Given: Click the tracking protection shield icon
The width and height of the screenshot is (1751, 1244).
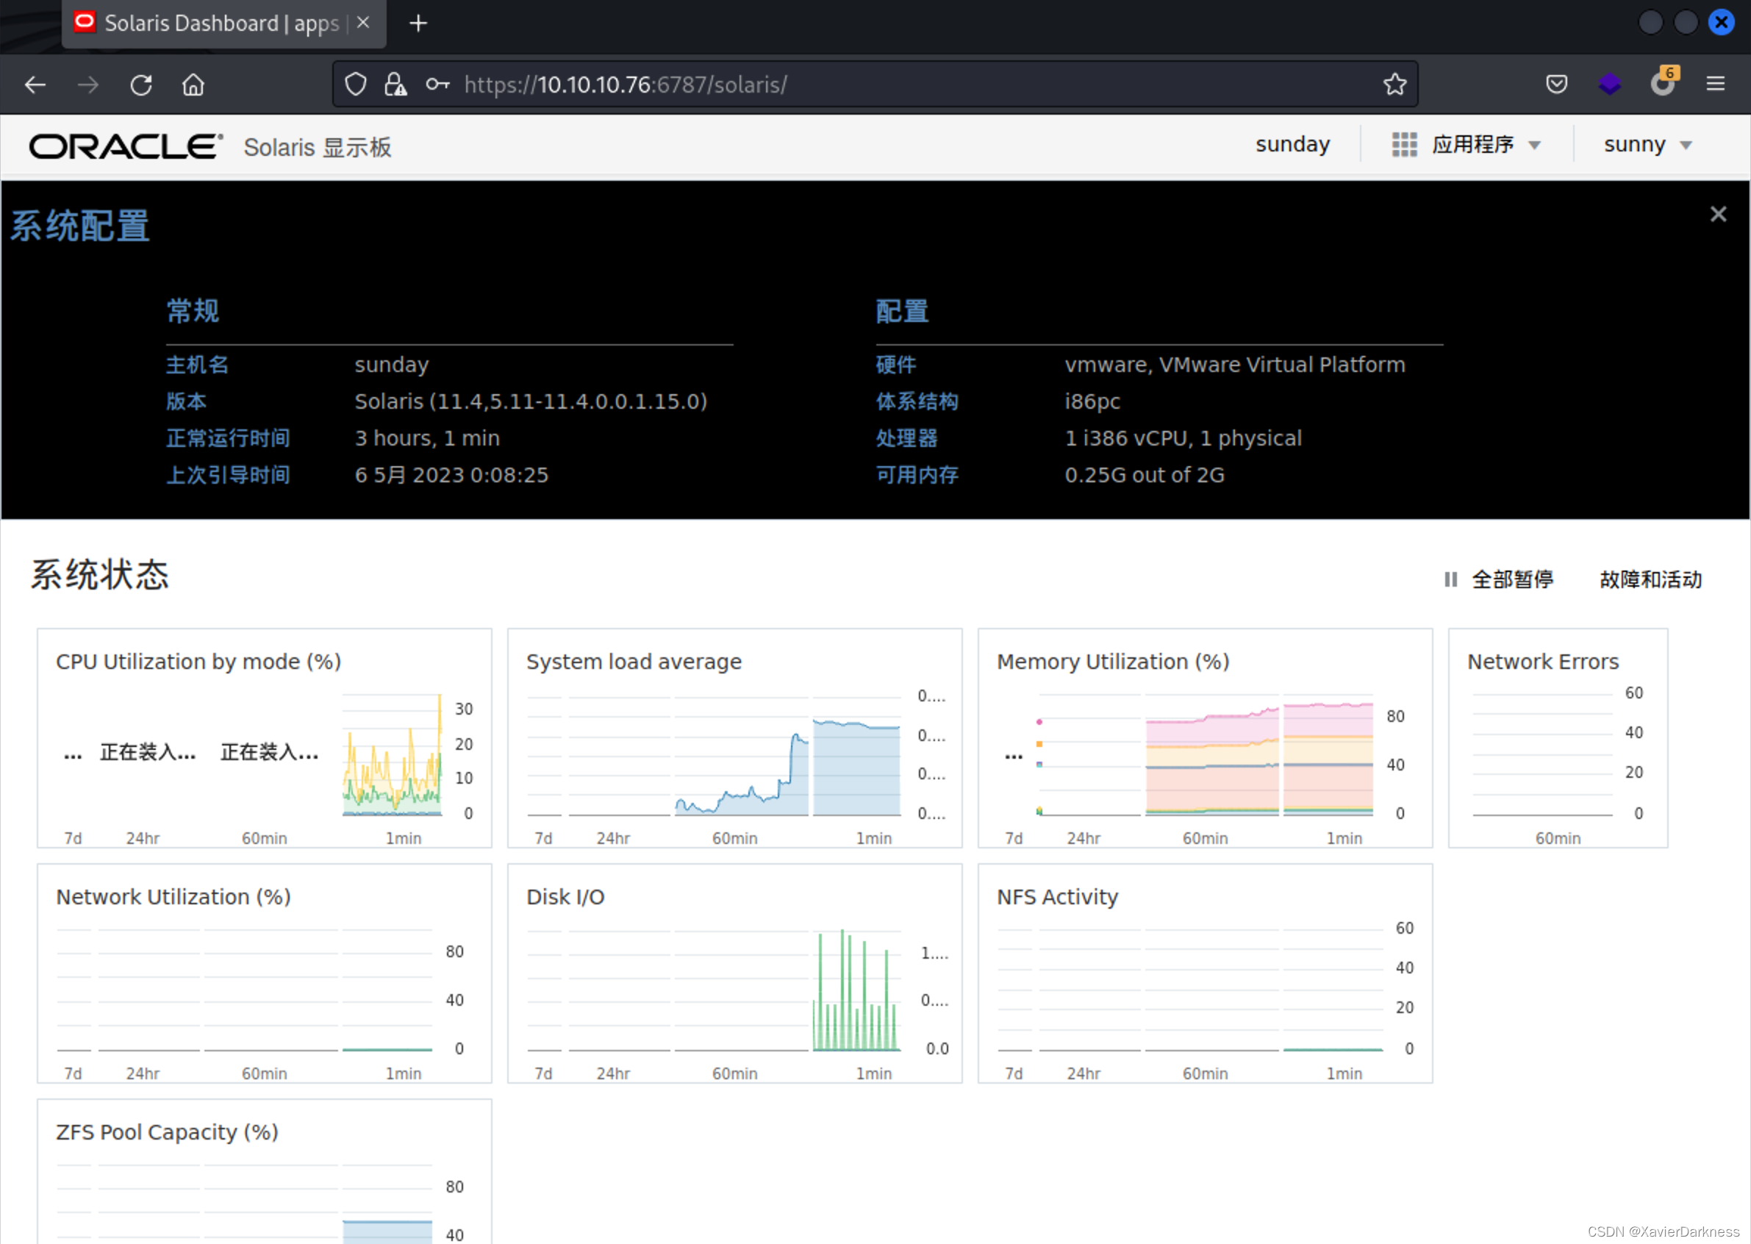Looking at the screenshot, I should click(355, 85).
